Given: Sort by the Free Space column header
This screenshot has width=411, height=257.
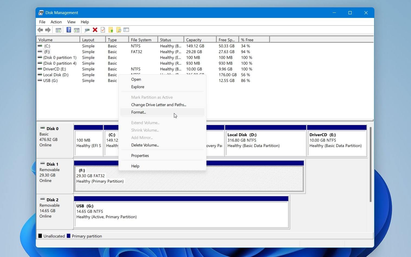Looking at the screenshot, I should (x=228, y=40).
